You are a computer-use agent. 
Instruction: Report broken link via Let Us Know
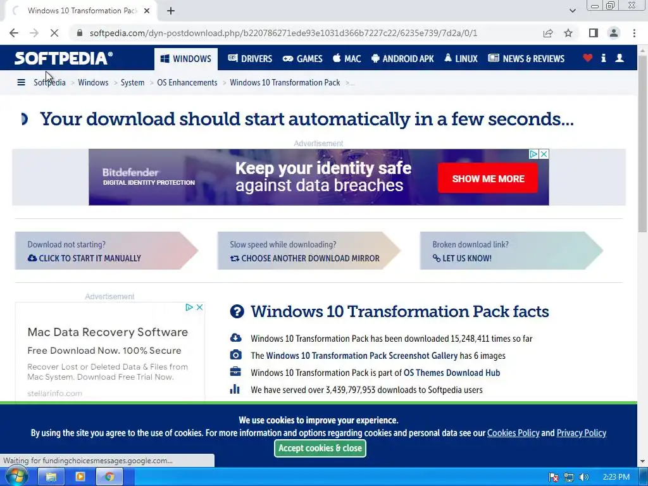tap(511, 251)
